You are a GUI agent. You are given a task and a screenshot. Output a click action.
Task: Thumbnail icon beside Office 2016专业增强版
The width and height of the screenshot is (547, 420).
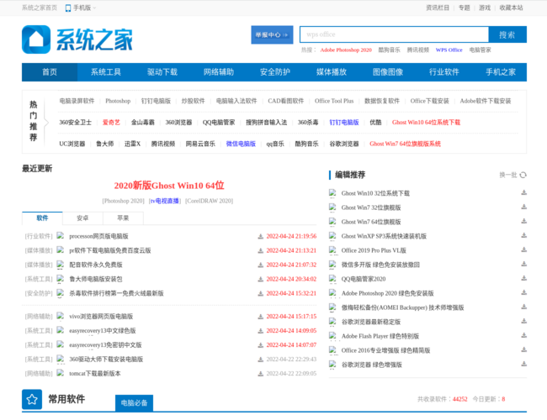pos(332,350)
